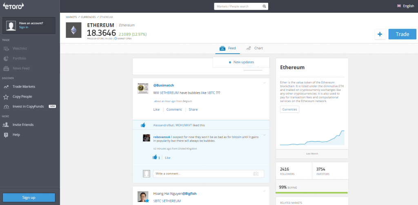This screenshot has width=418, height=205.
Task: Click the 99% buying progress bar
Action: point(312,192)
